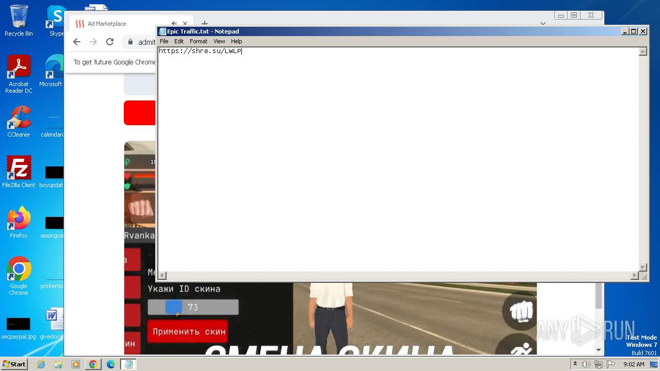This screenshot has height=371, width=660.
Task: Open the Recycle Bin desktop icon
Action: [x=19, y=21]
